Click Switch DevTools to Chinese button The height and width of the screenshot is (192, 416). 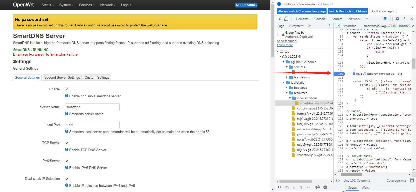pyautogui.click(x=348, y=11)
